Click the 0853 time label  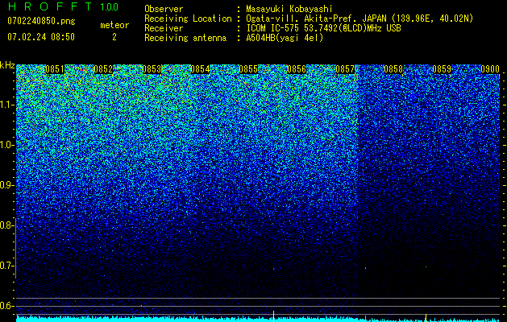click(x=152, y=69)
